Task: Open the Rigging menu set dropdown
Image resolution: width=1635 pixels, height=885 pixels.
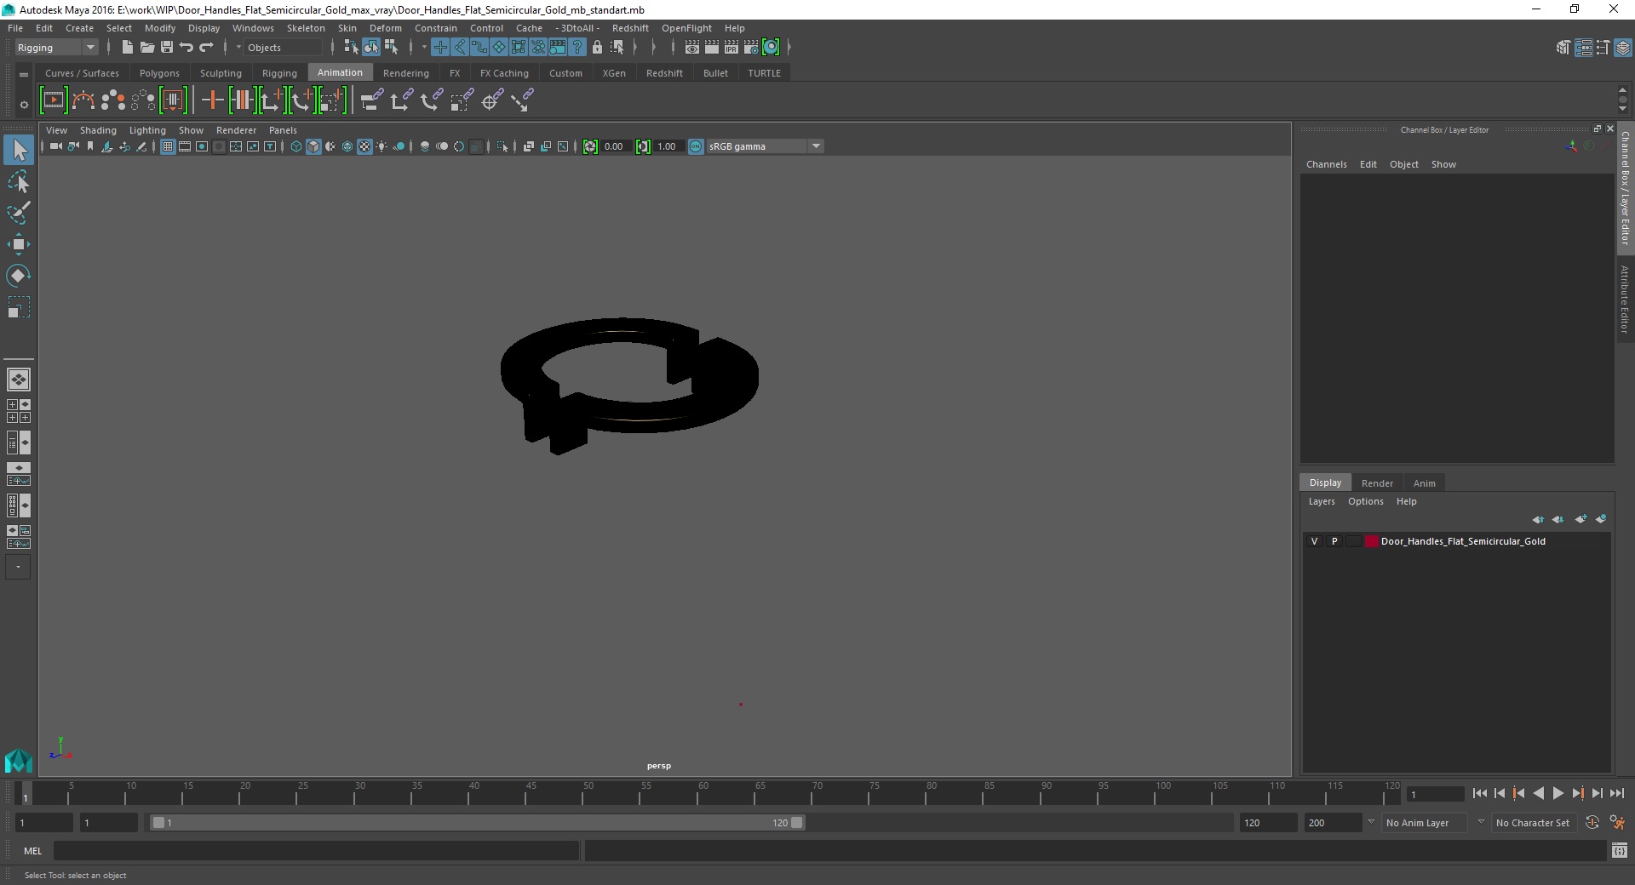Action: [x=56, y=48]
